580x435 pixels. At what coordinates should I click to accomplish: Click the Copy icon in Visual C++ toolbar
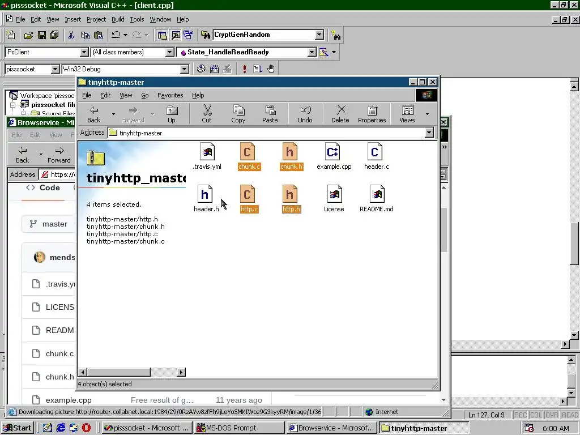(85, 35)
